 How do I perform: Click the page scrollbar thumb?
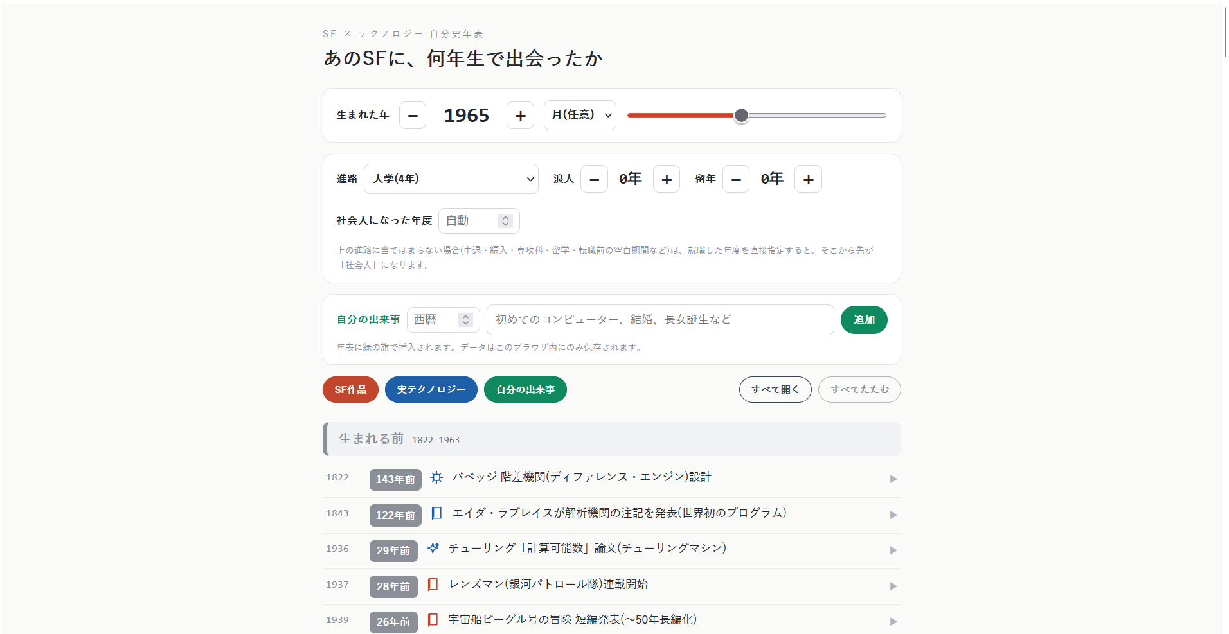pos(1226,31)
